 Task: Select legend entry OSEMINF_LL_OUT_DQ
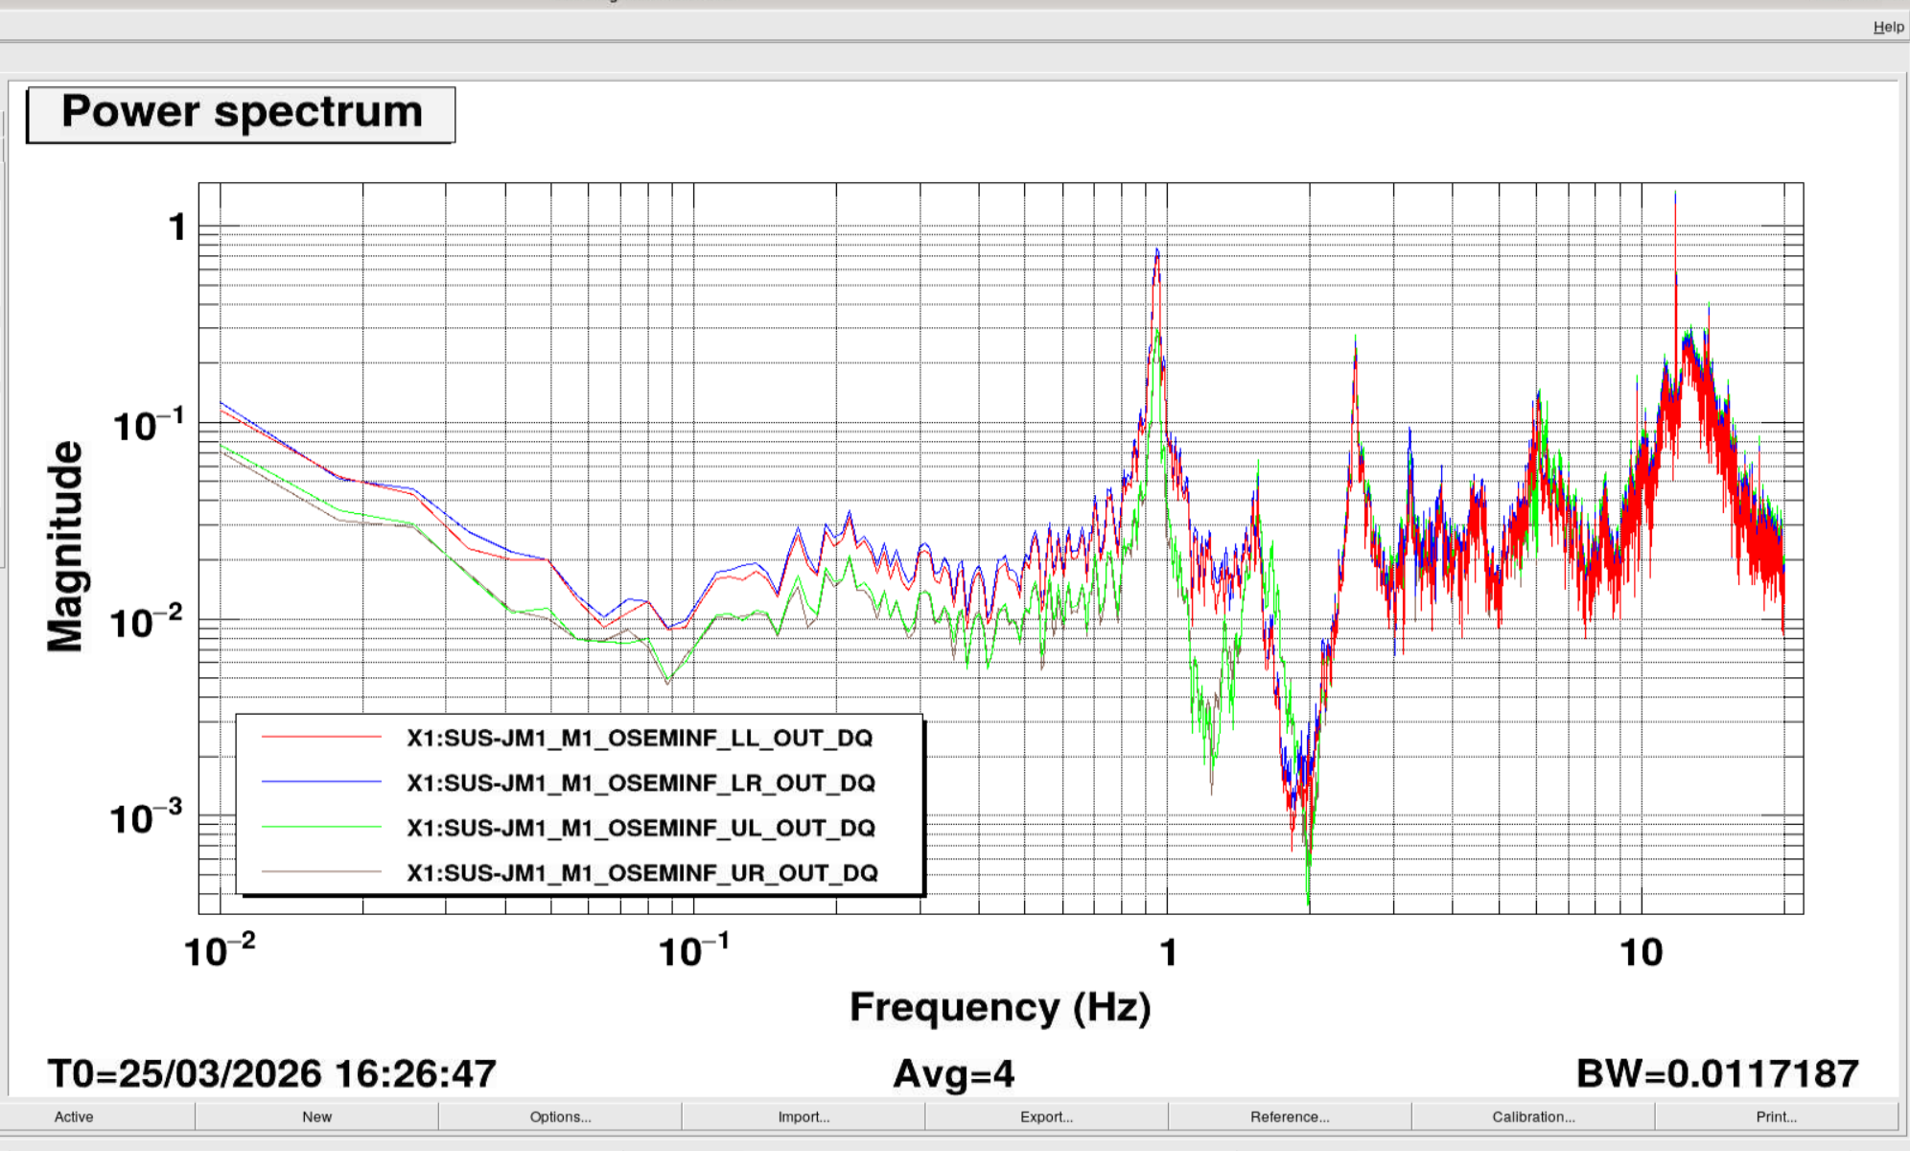640,738
